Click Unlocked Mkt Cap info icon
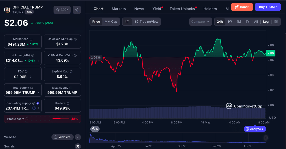This screenshot has width=286, height=149. tap(75, 39)
